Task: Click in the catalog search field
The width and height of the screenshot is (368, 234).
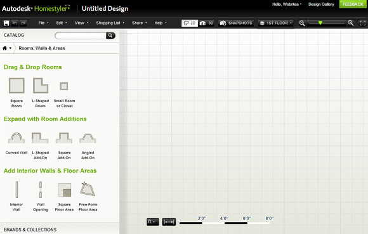Action: pos(81,36)
